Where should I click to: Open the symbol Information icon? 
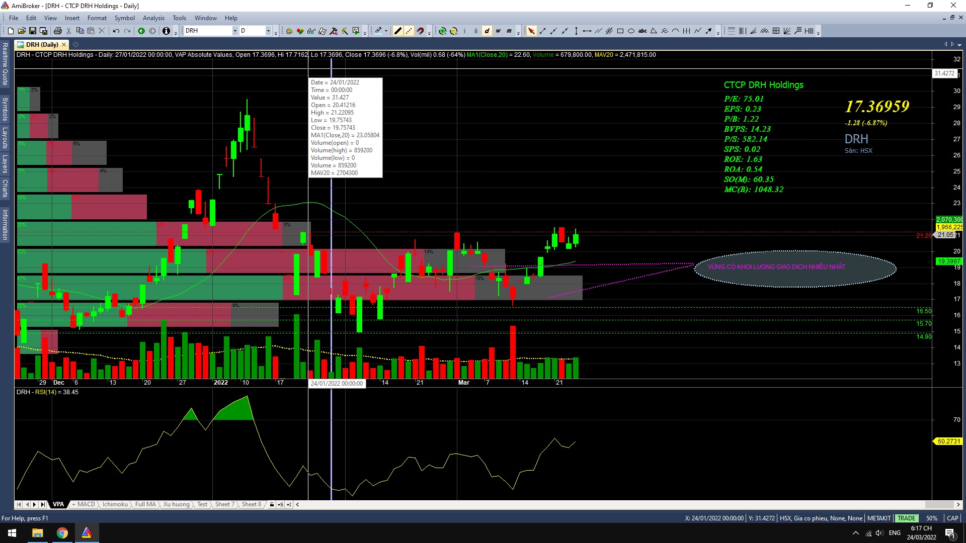click(166, 31)
